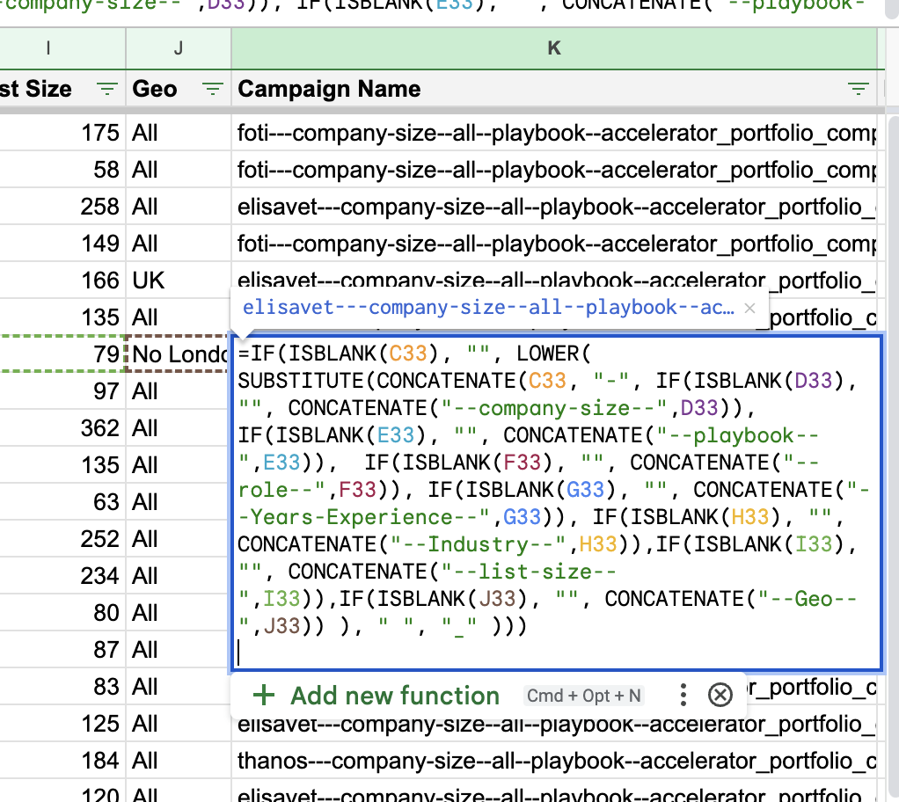
Task: Select the cell with list size 166
Action: point(62,281)
